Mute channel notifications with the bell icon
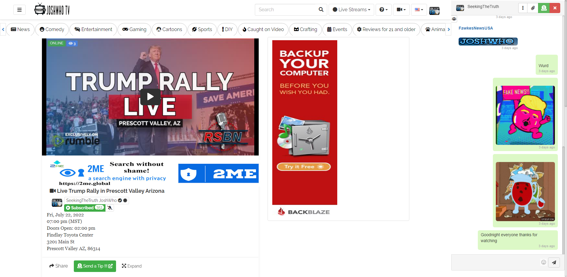This screenshot has width=567, height=277. pos(110,208)
